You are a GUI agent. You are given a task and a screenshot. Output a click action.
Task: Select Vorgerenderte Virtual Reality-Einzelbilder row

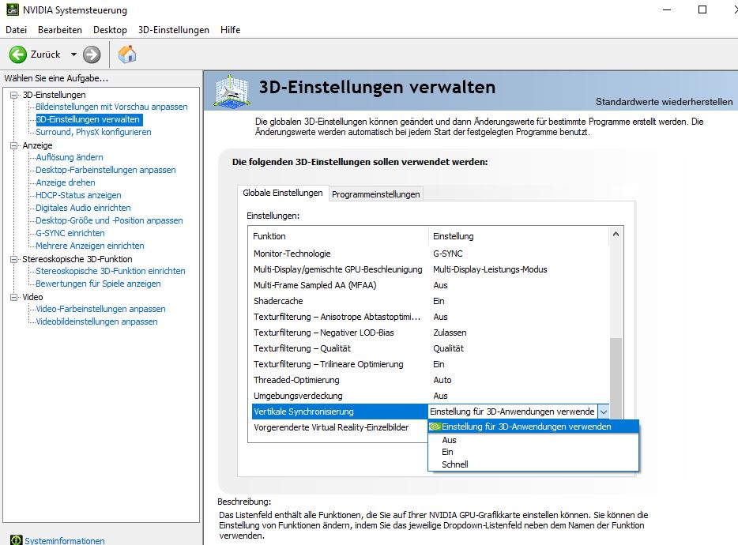(340, 427)
